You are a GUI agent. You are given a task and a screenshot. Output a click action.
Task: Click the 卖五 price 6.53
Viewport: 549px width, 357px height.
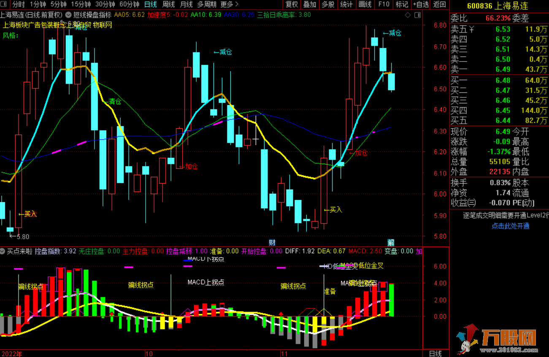[x=503, y=30]
